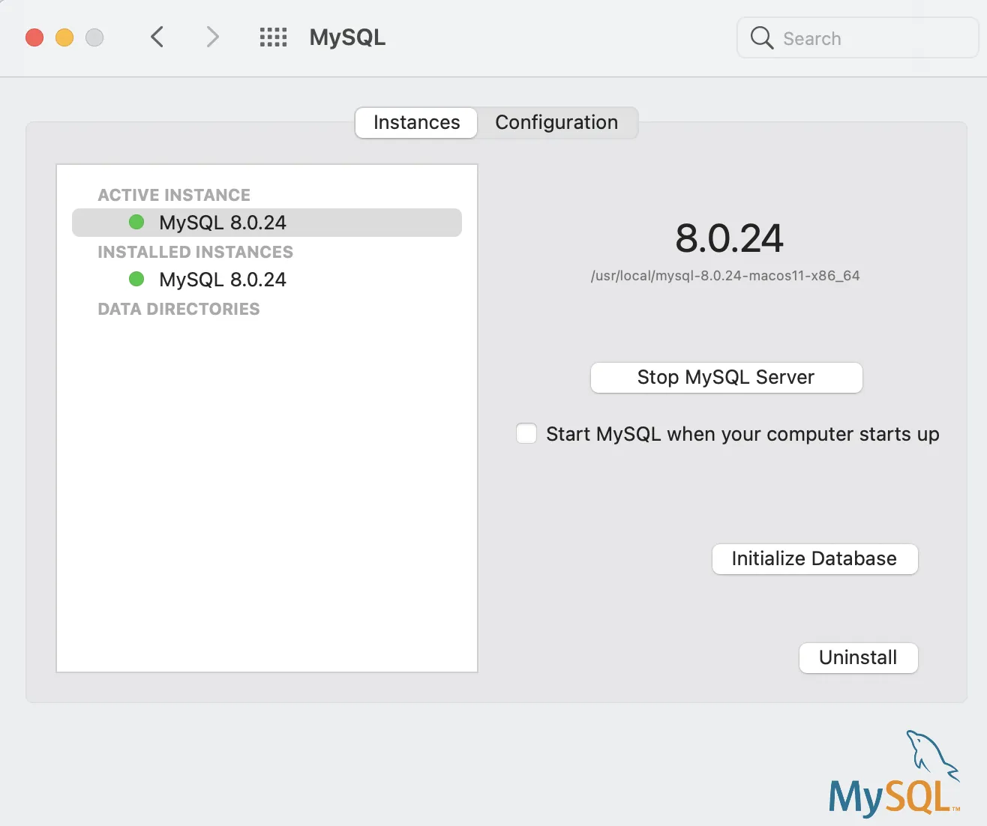Minimize the MySQL window with yellow button

(64, 37)
